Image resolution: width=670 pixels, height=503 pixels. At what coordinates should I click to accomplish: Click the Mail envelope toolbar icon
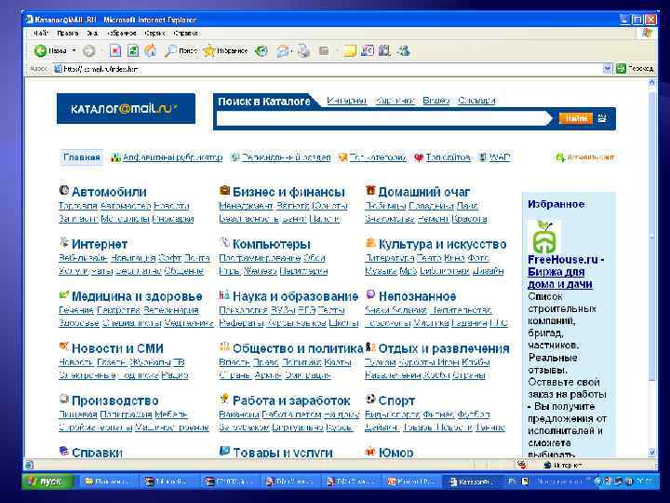(282, 51)
